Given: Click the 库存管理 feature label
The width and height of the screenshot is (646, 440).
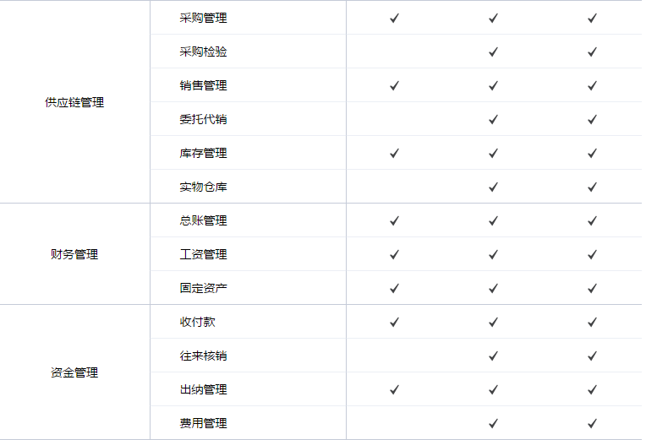Looking at the screenshot, I should 203,153.
